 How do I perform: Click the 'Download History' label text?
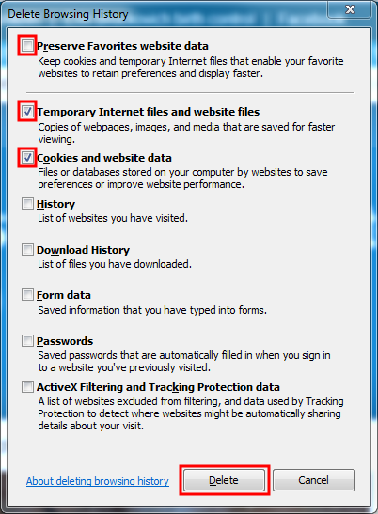pos(83,250)
